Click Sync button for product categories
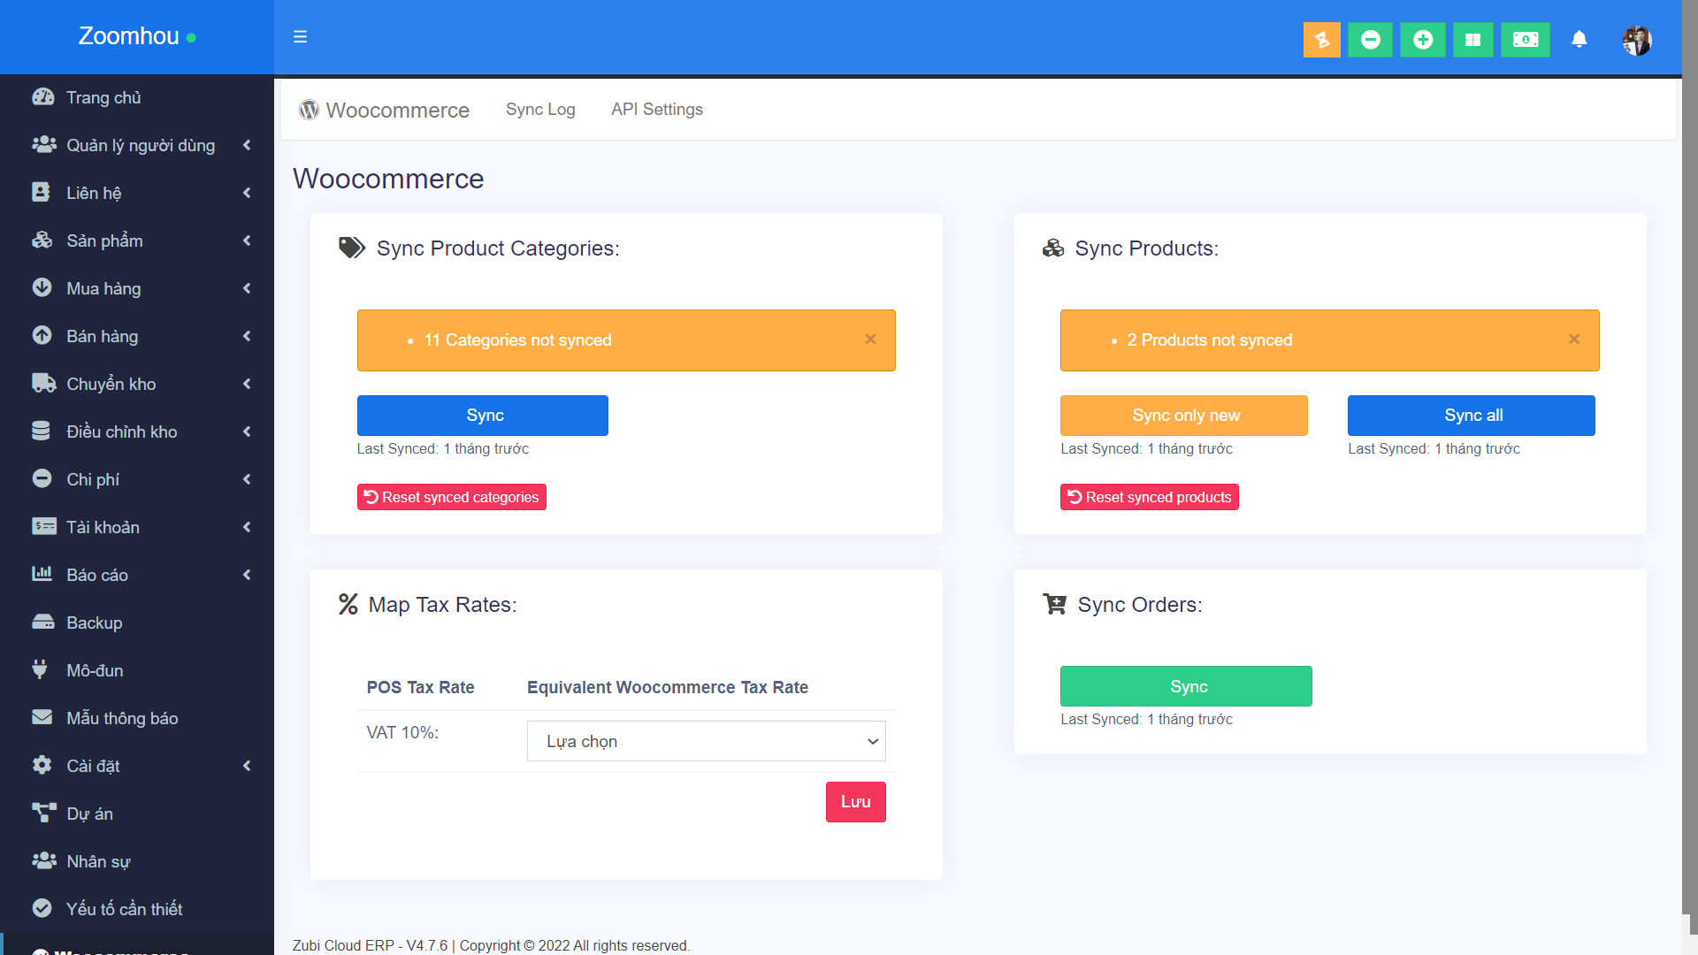 483,416
